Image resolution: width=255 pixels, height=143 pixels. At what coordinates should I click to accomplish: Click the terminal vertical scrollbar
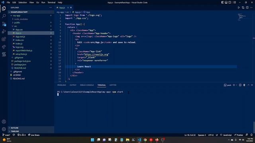pos(254,127)
